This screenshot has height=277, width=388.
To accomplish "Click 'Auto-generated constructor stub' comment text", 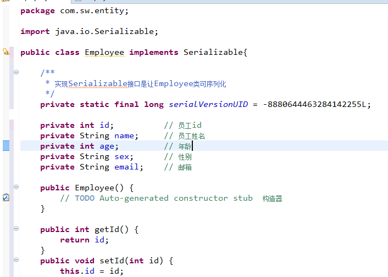I will [176, 198].
